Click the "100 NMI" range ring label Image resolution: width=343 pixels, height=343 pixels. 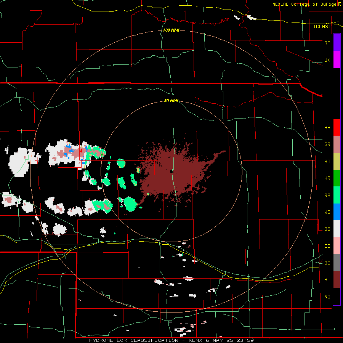click(x=171, y=30)
